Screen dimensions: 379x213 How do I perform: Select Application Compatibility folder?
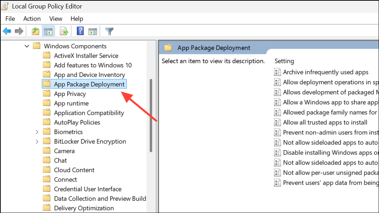coord(89,113)
